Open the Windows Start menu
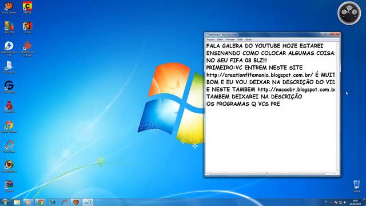Viewport: 366px width, 206px height. point(5,202)
